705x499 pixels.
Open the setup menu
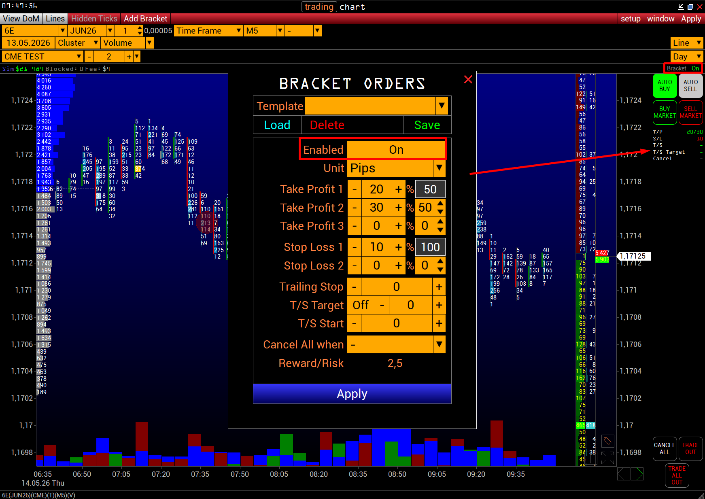coord(631,19)
